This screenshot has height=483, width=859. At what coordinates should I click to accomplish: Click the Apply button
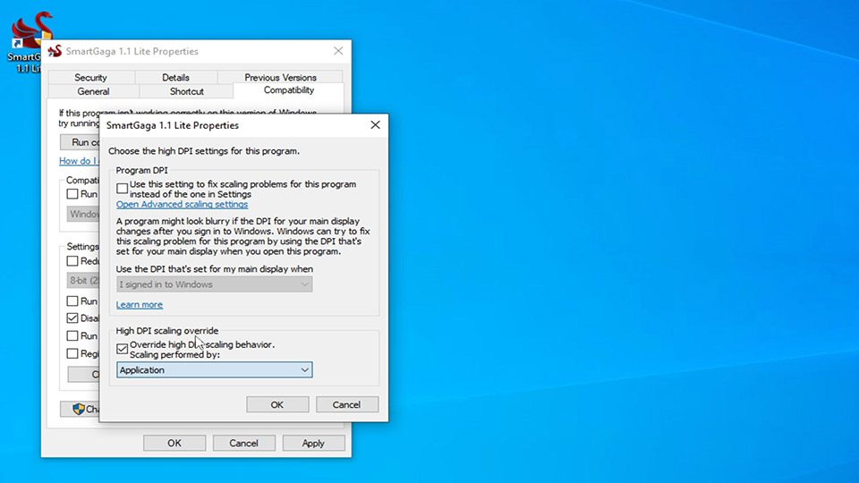coord(313,443)
